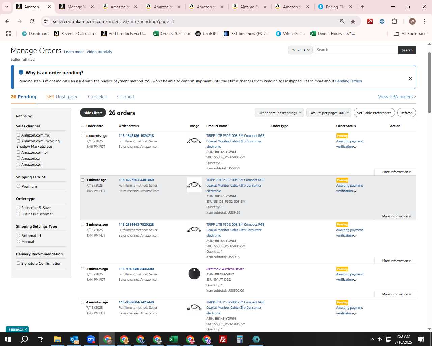Switch to the 26 Pending tab
432x346 pixels.
pos(24,97)
